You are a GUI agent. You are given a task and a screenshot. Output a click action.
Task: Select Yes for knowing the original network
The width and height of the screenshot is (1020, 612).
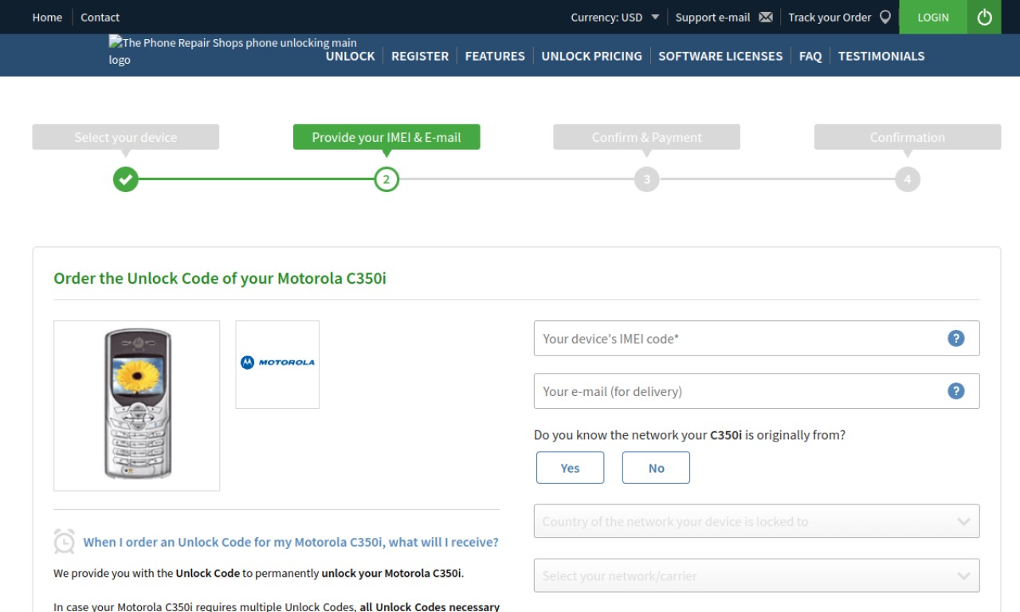pyautogui.click(x=570, y=468)
